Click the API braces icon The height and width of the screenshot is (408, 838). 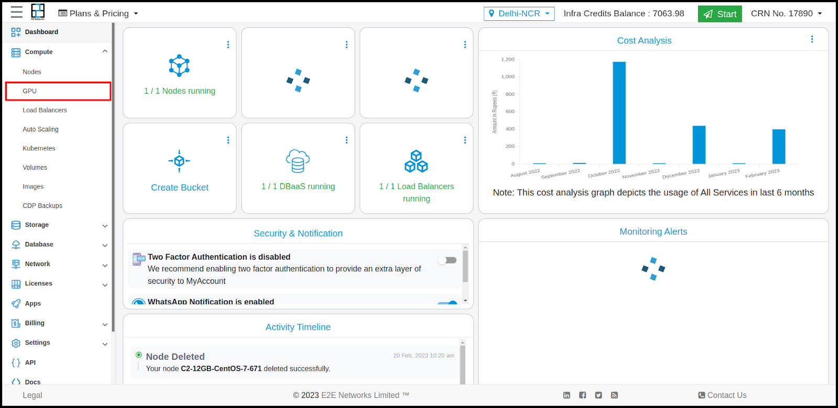pyautogui.click(x=16, y=362)
